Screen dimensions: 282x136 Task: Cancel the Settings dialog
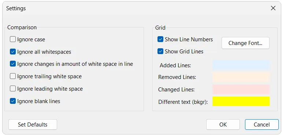point(262,125)
